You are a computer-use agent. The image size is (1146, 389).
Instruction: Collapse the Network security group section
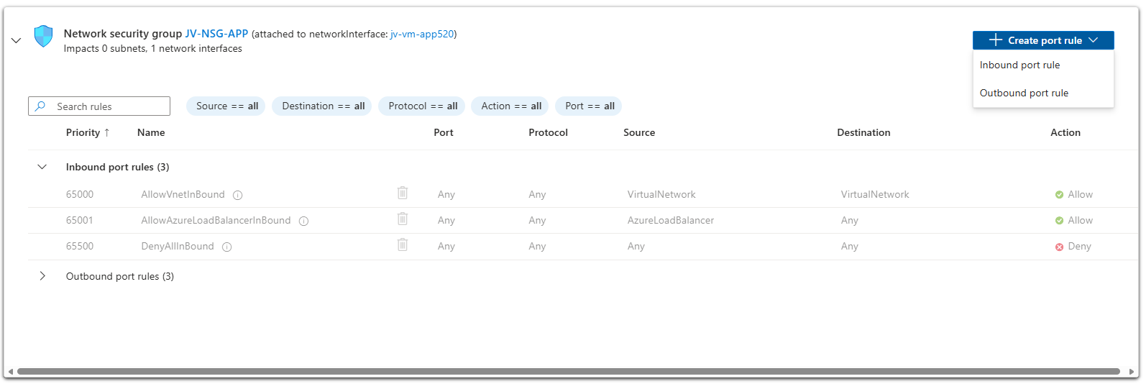click(x=16, y=40)
